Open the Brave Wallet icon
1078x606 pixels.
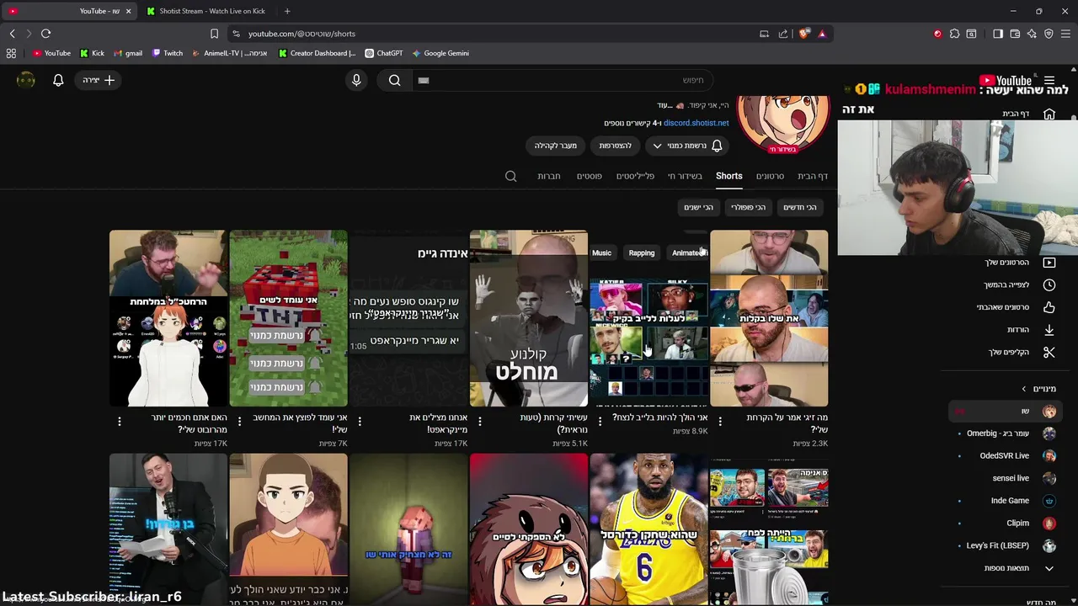pos(1015,34)
